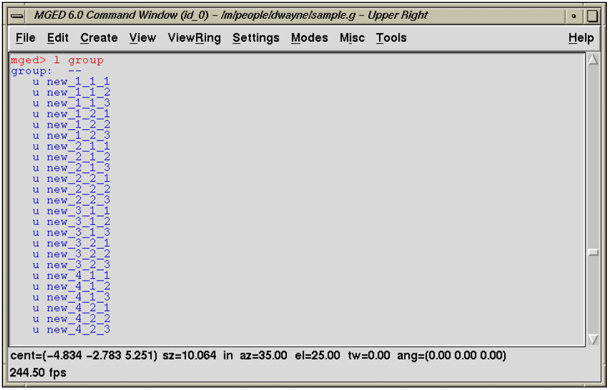The height and width of the screenshot is (390, 610).
Task: Open the Modes menu
Action: click(x=309, y=37)
